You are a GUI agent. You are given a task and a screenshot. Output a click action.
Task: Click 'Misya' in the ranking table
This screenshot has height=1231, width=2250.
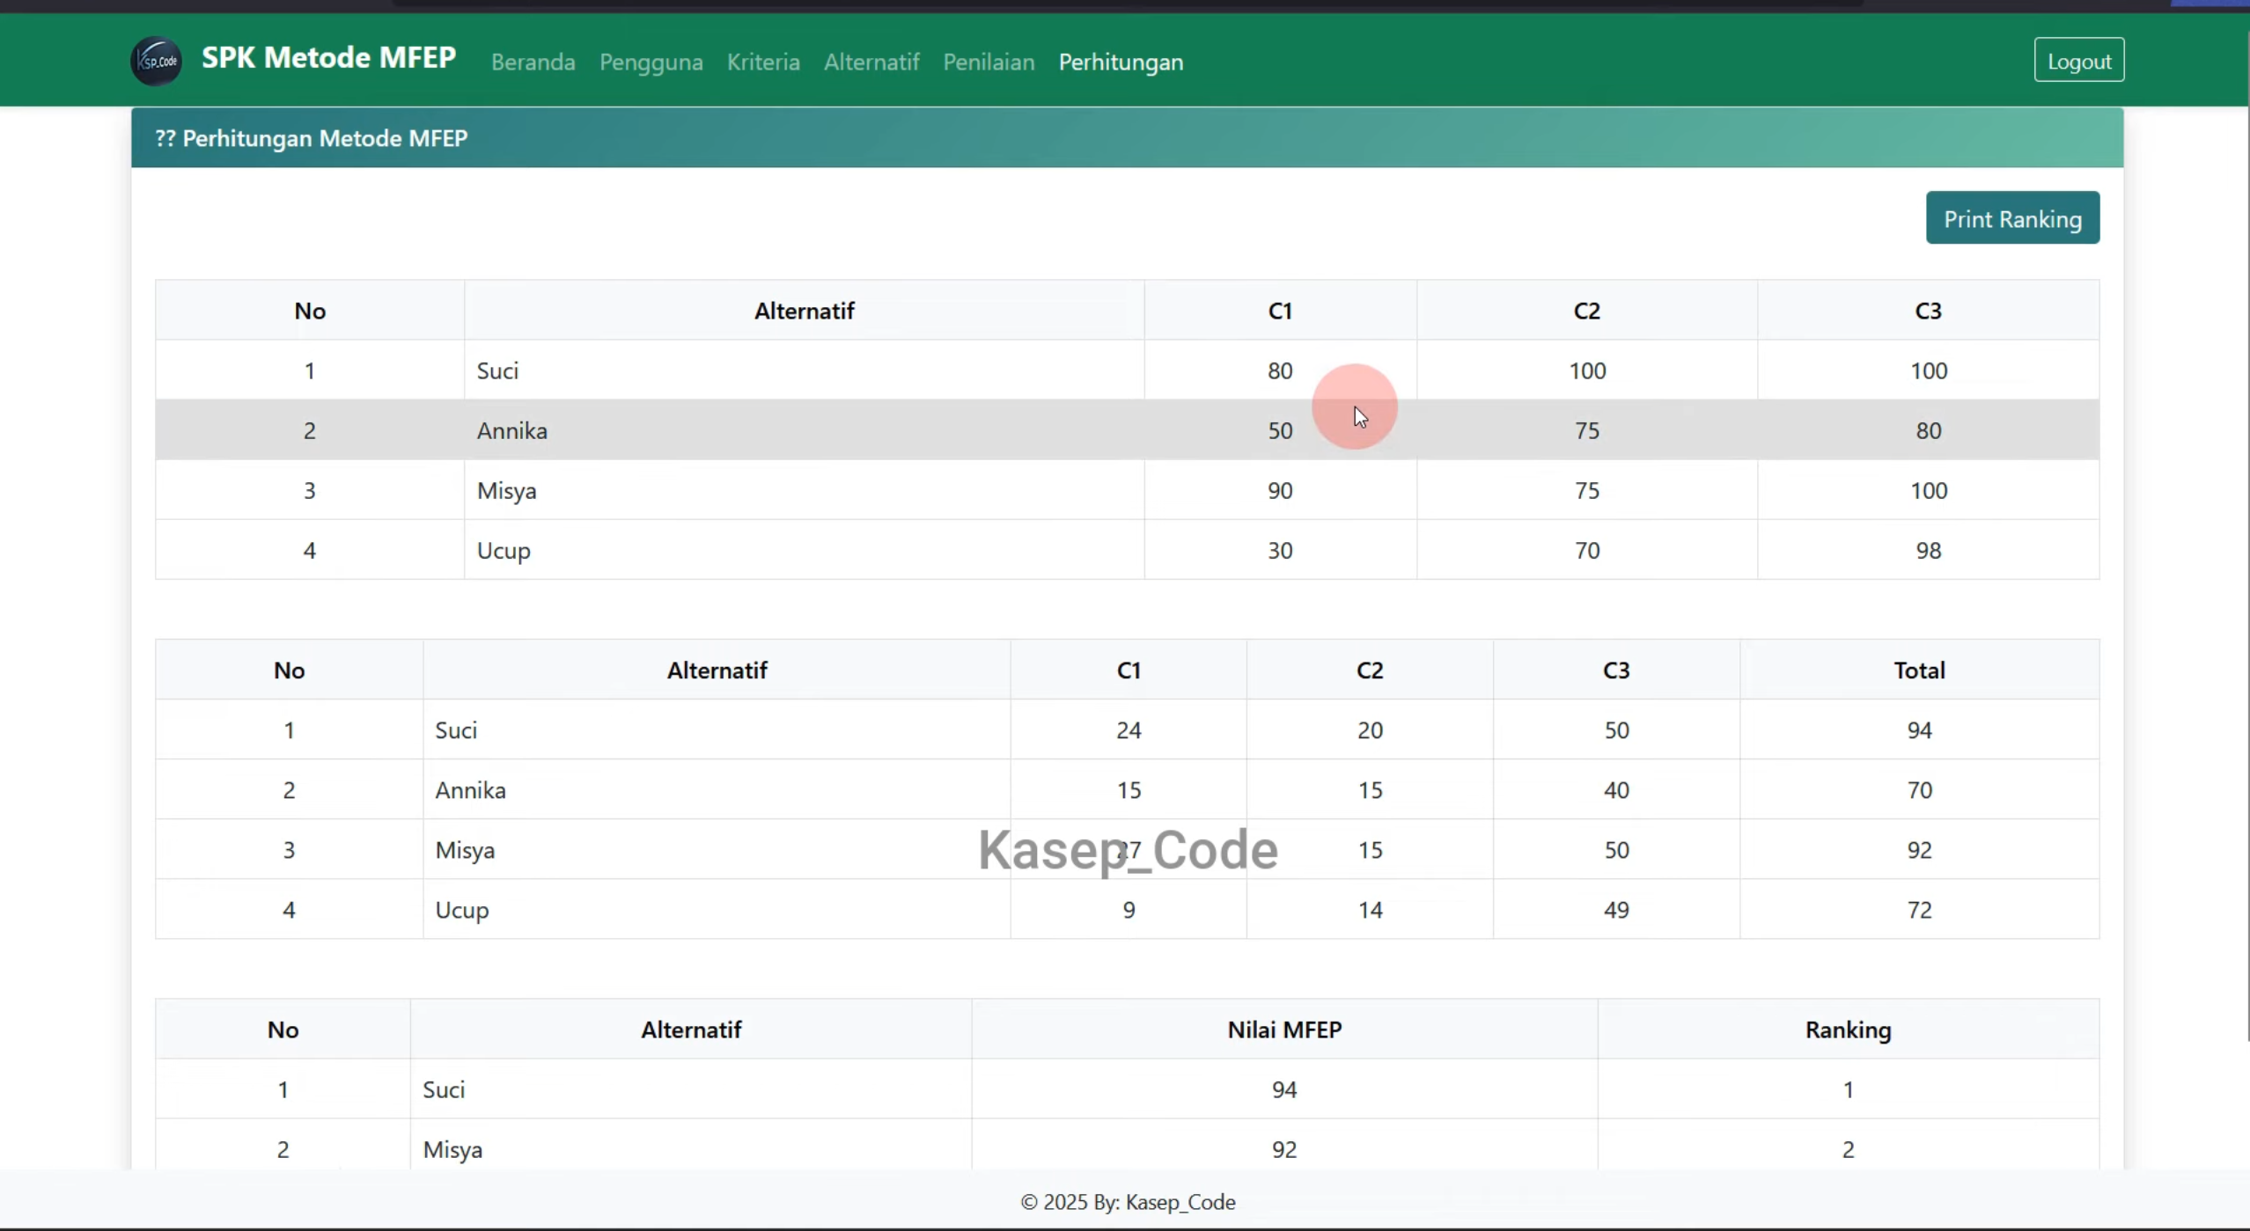point(452,1149)
